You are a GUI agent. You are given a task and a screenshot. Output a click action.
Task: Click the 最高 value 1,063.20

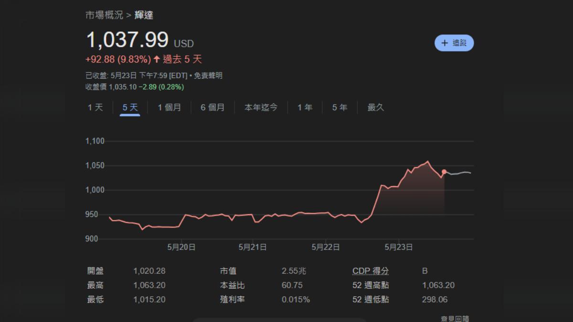tap(149, 285)
